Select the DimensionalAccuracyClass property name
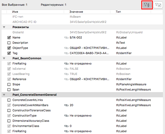This screenshot has width=165, height=134. click(31, 121)
